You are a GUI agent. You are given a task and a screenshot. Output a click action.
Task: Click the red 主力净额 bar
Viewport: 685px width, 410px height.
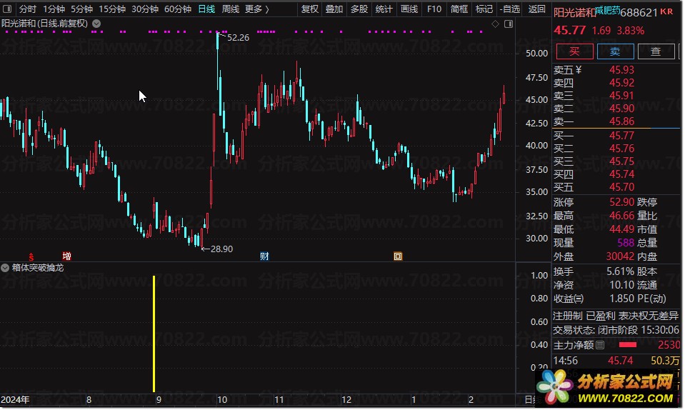point(628,345)
